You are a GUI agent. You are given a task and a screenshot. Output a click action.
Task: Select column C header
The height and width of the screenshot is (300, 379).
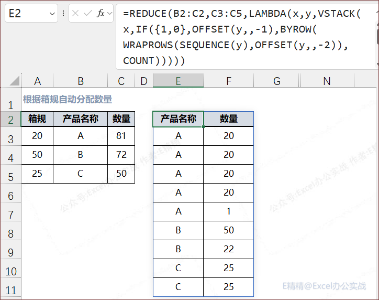pyautogui.click(x=121, y=81)
